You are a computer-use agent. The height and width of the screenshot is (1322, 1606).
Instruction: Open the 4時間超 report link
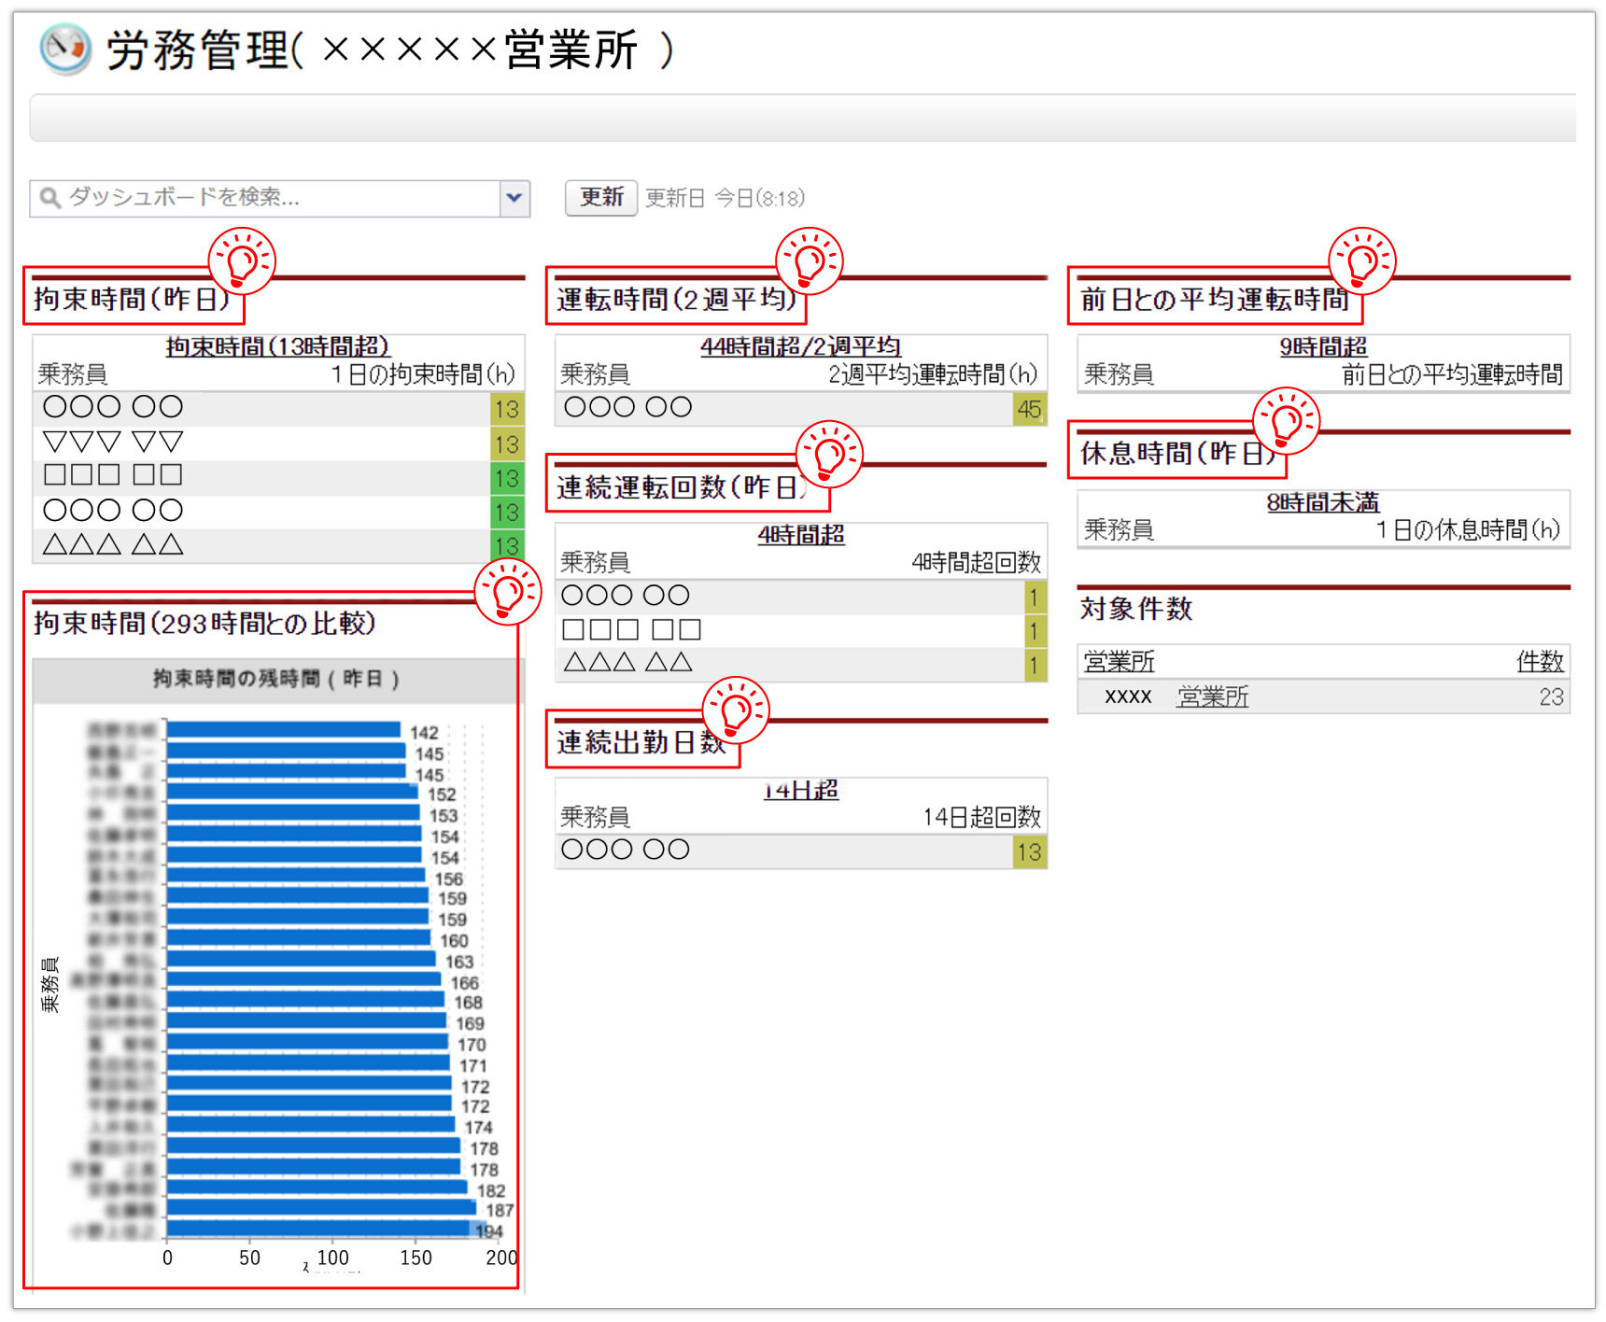(x=800, y=535)
